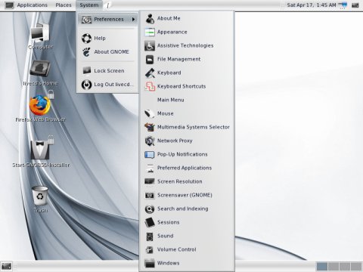Click the Assistive Technologies label
This screenshot has height=272, width=363.
[x=185, y=45]
